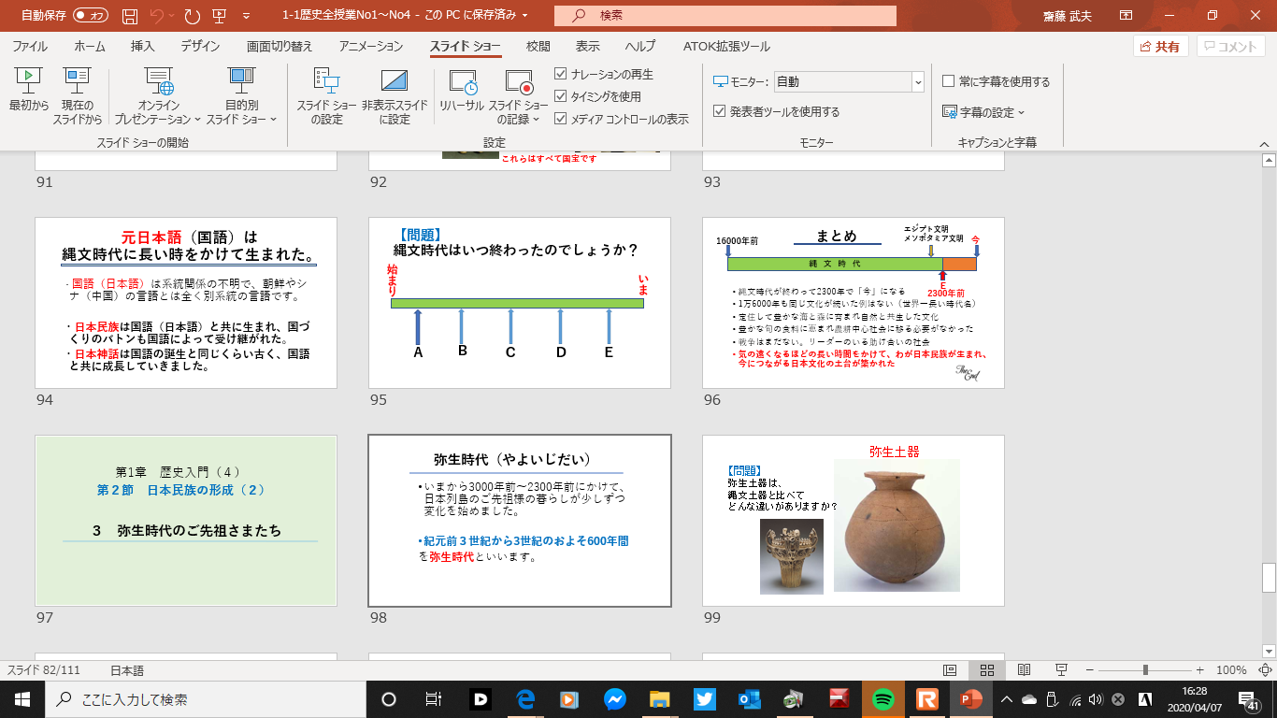Select slide 99 弥生土器 thumbnail
Screen dimensions: 1277x718
[x=854, y=521]
